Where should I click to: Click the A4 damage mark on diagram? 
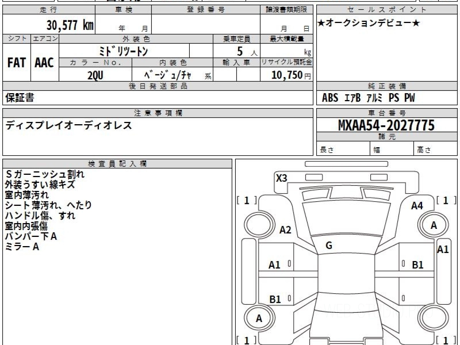pos(417,206)
